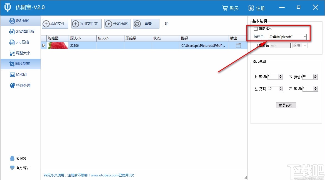Click the 添加文件夹 button
This screenshot has width=325, height=180.
(86, 24)
